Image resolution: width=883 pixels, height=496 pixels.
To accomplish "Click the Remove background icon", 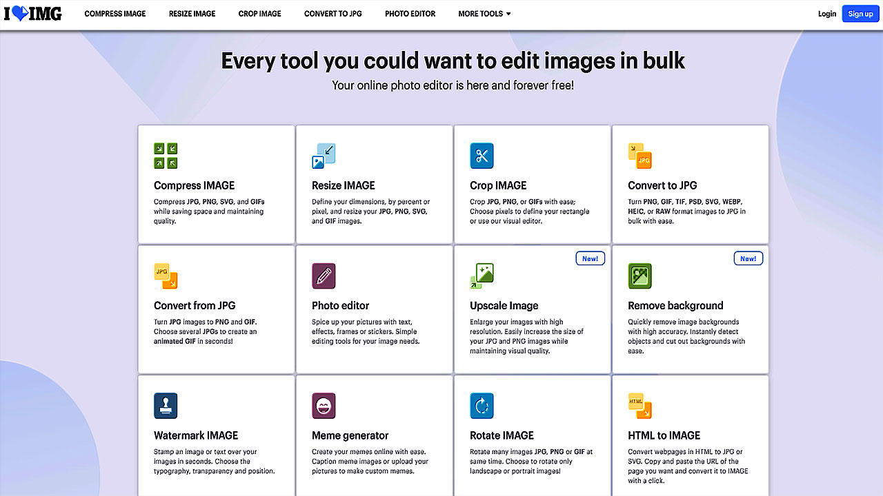I will (640, 276).
